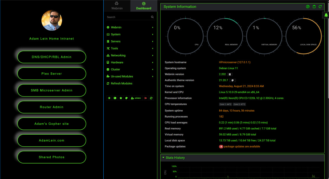Expand Cluster category arrow
329x179 pixels.
152,69
